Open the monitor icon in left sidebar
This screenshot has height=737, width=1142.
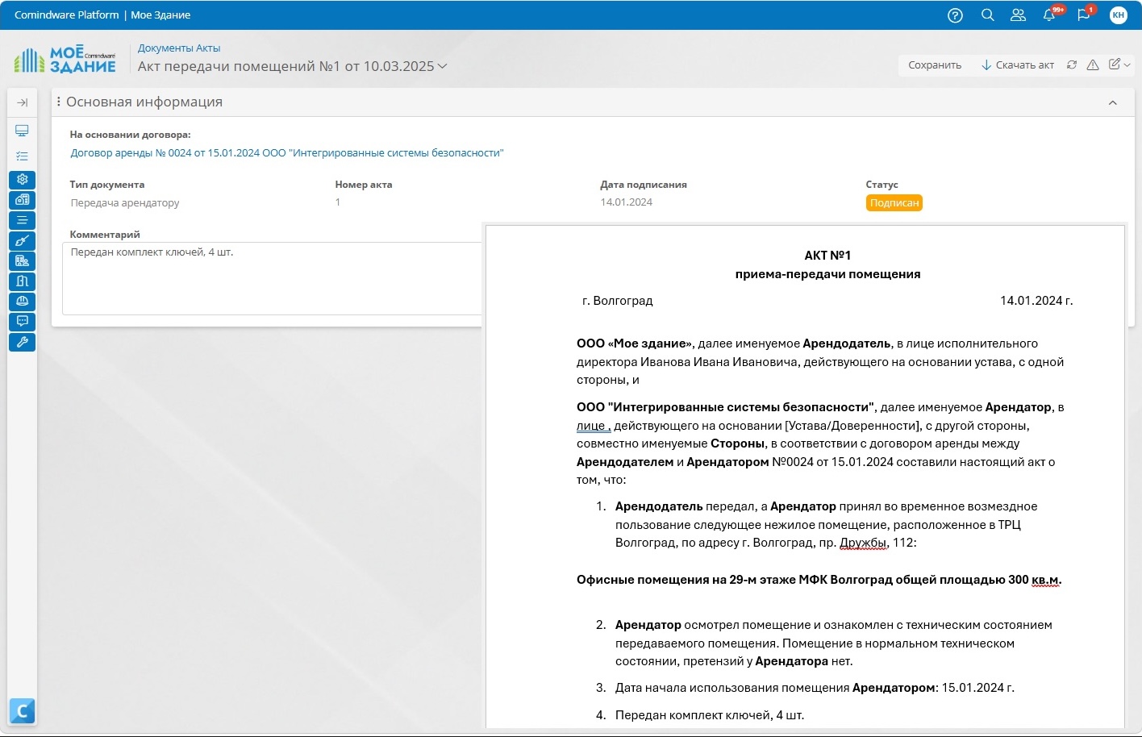point(23,131)
